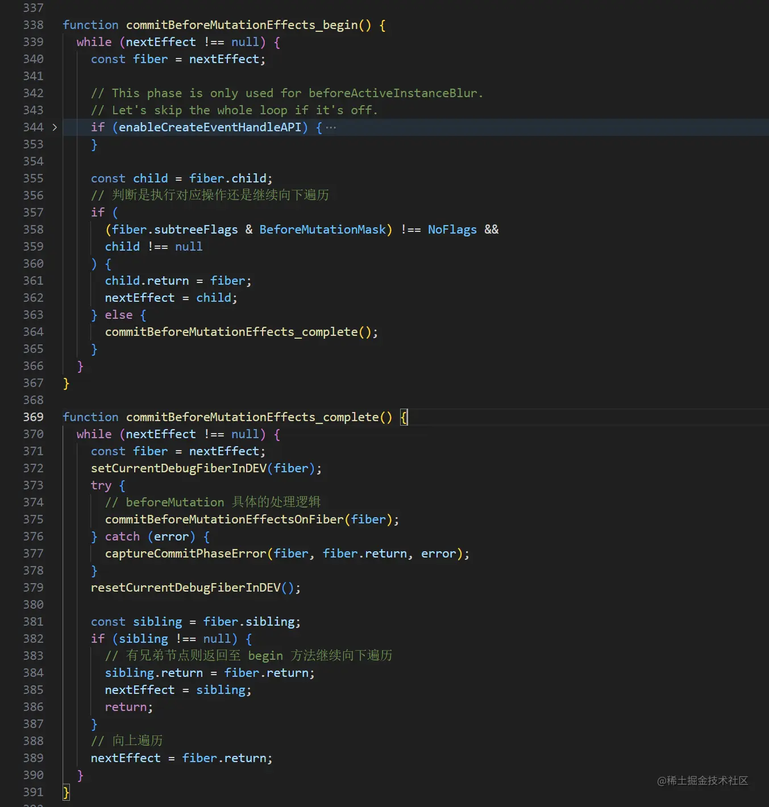Image resolution: width=769 pixels, height=807 pixels.
Task: Click the Chinese comment on line 356
Action: pyautogui.click(x=210, y=195)
